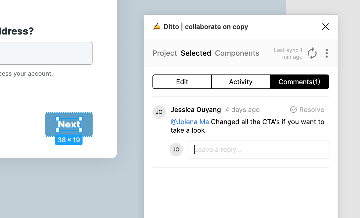The height and width of the screenshot is (218, 360).
Task: Click top-left selection handle of Next text
Action: click(57, 119)
